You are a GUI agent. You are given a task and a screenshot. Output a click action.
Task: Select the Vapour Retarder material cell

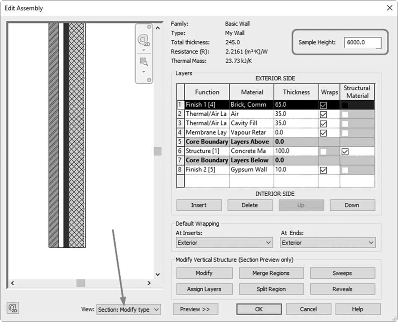pos(251,133)
